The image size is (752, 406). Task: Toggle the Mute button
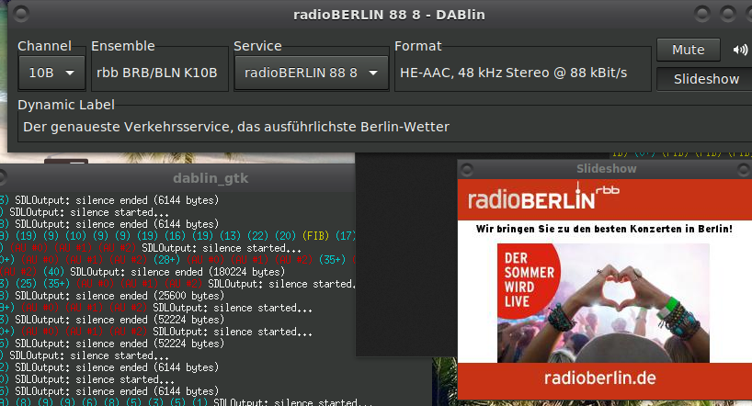pos(688,50)
